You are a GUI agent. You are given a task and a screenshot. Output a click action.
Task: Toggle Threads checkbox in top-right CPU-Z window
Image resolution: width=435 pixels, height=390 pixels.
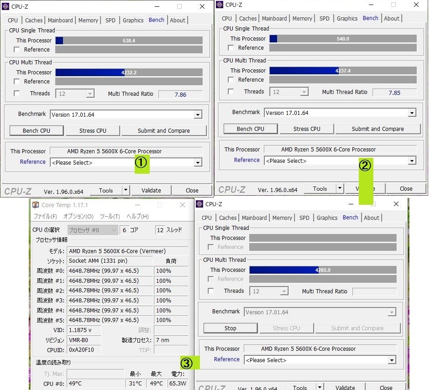click(x=231, y=92)
